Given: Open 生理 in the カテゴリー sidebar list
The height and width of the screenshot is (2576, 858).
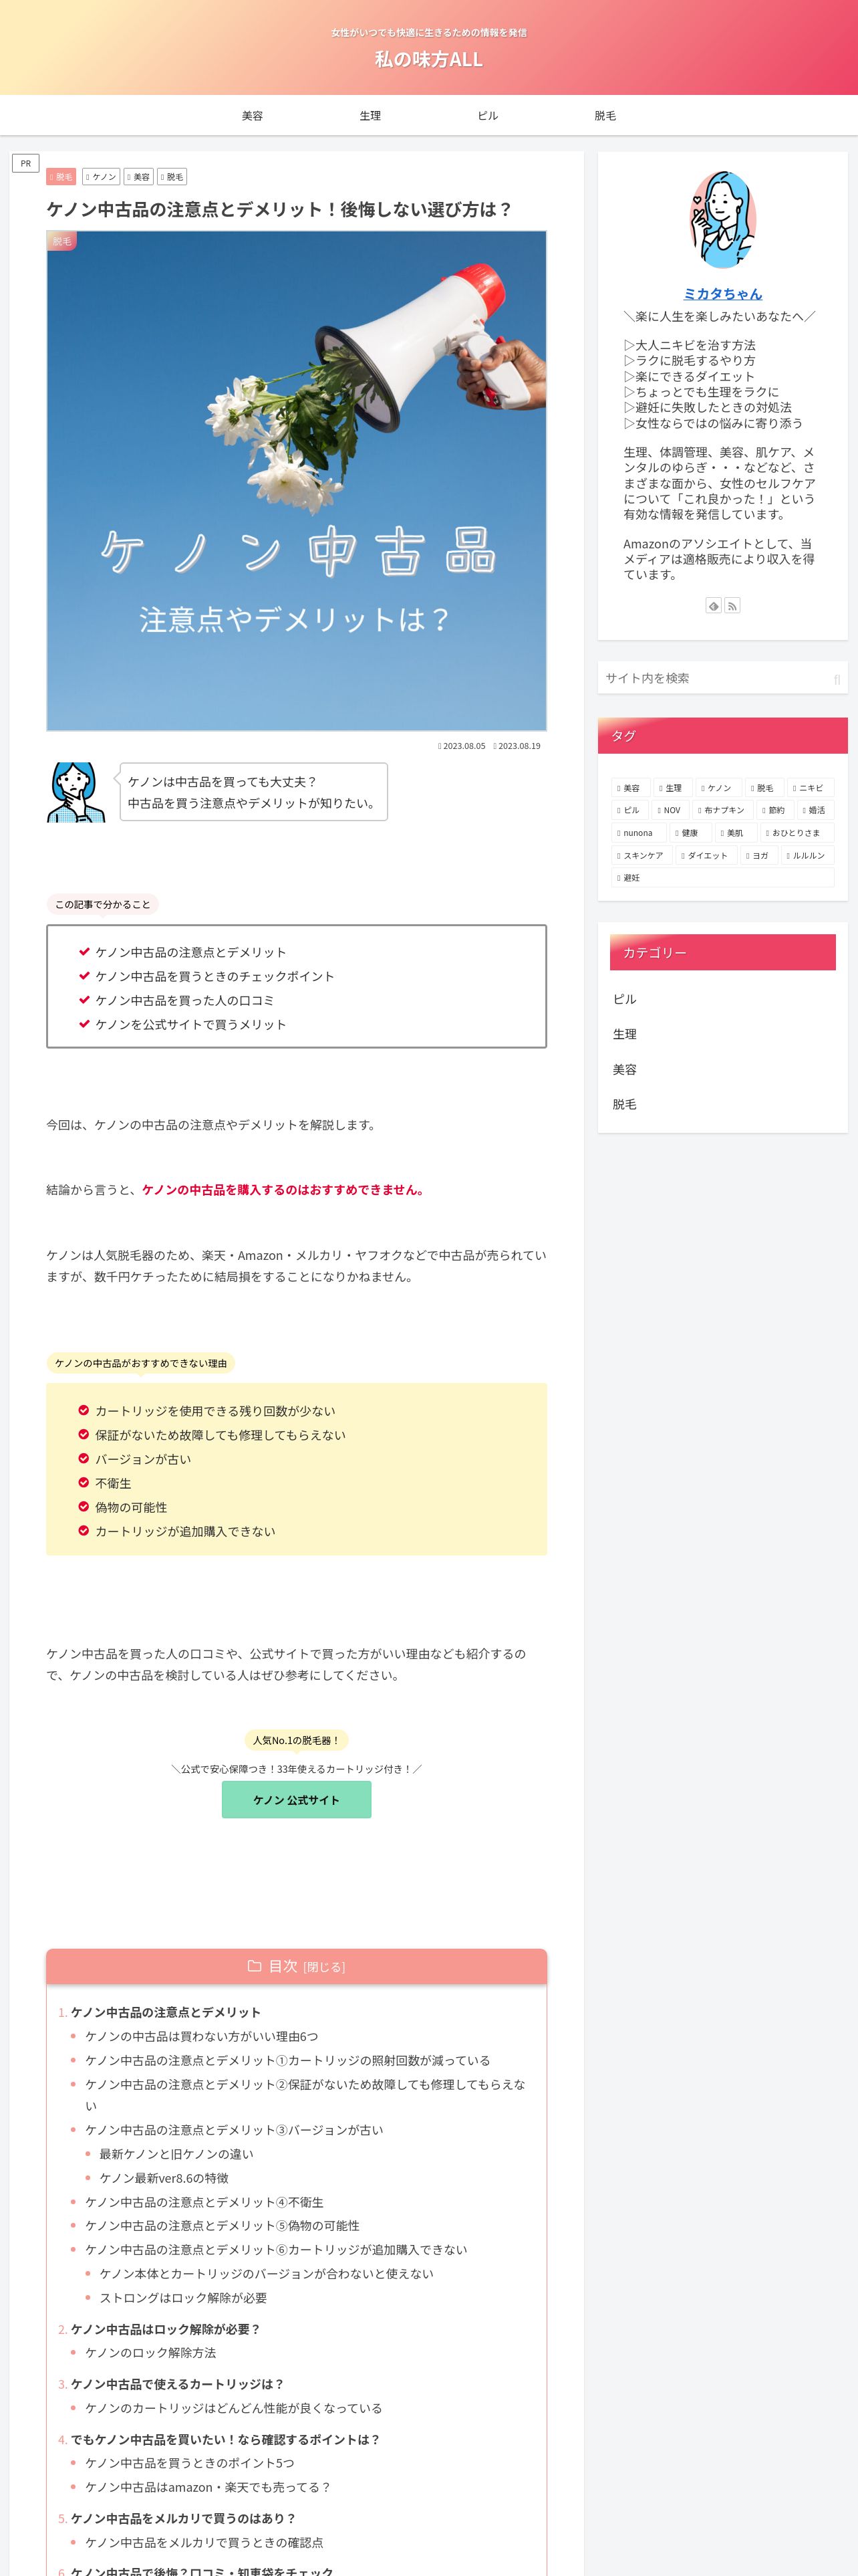Looking at the screenshot, I should pyautogui.click(x=722, y=1034).
